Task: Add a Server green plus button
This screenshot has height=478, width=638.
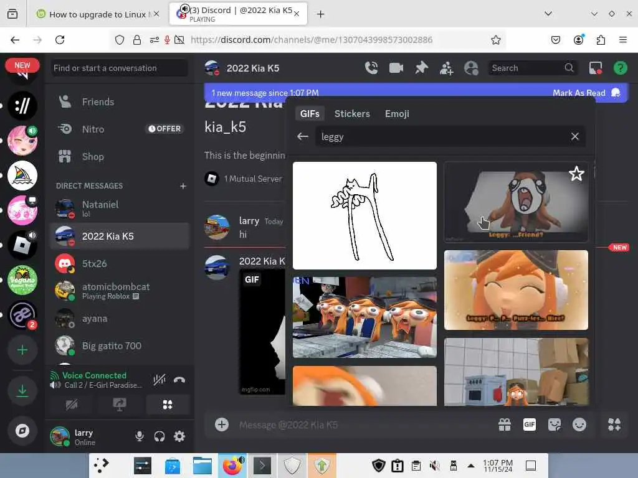Action: (x=22, y=350)
